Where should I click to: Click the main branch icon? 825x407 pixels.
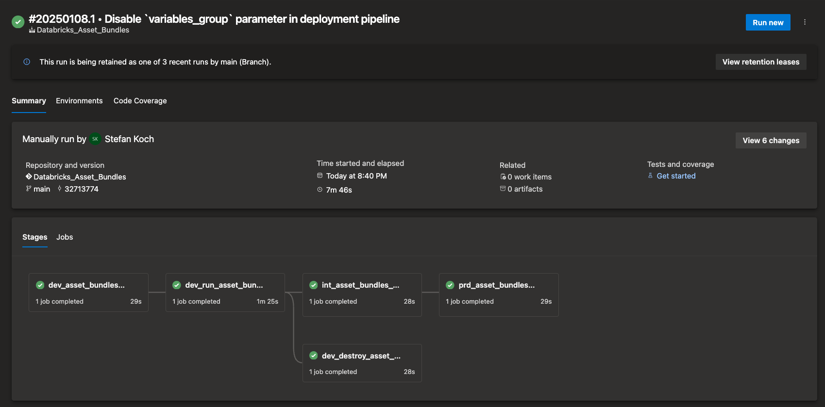click(29, 189)
